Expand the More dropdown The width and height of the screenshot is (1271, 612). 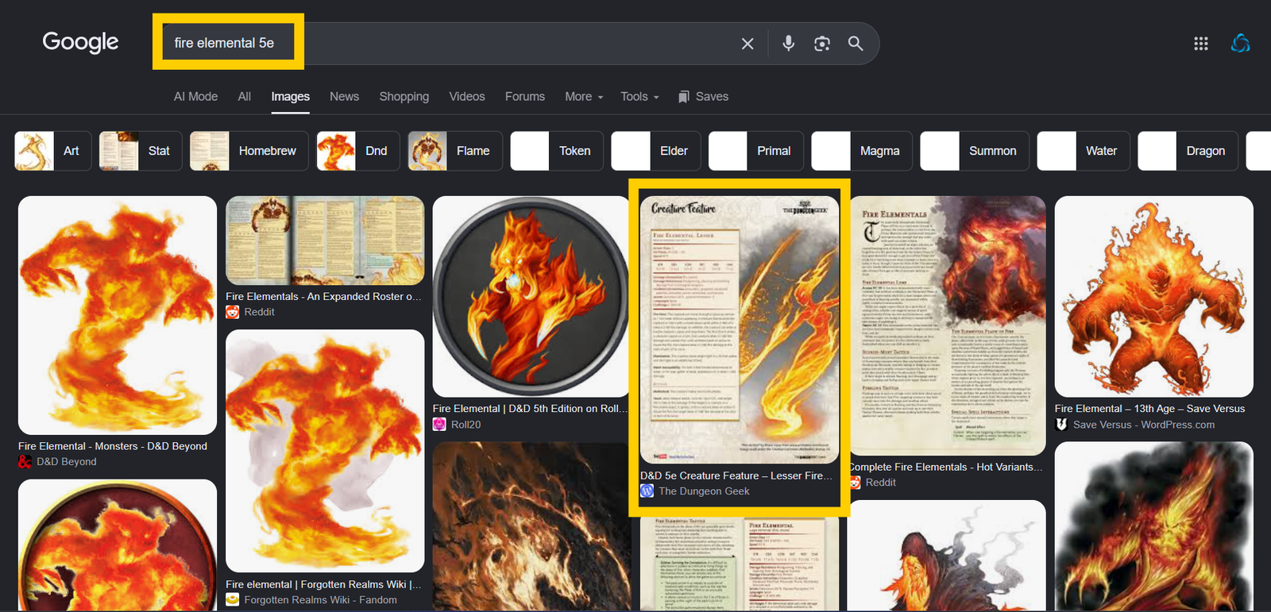pos(584,96)
